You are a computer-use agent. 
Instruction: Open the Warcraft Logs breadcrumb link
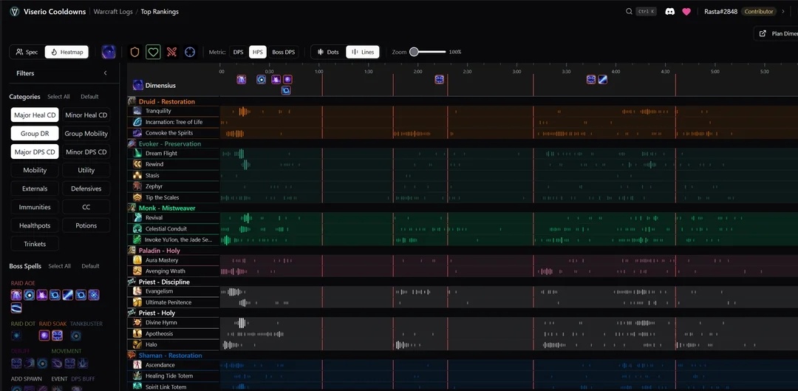(x=112, y=12)
